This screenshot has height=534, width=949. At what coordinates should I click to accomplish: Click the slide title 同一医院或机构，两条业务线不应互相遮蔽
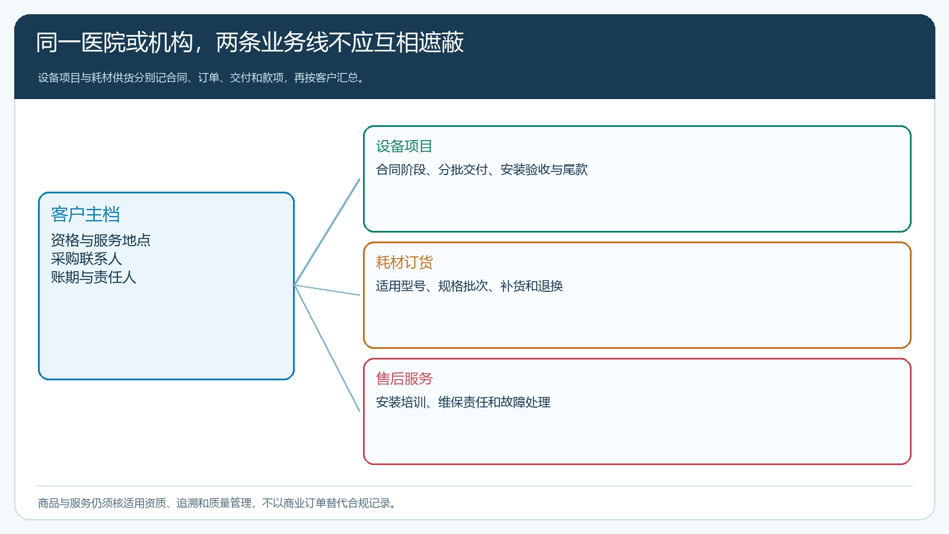click(250, 43)
